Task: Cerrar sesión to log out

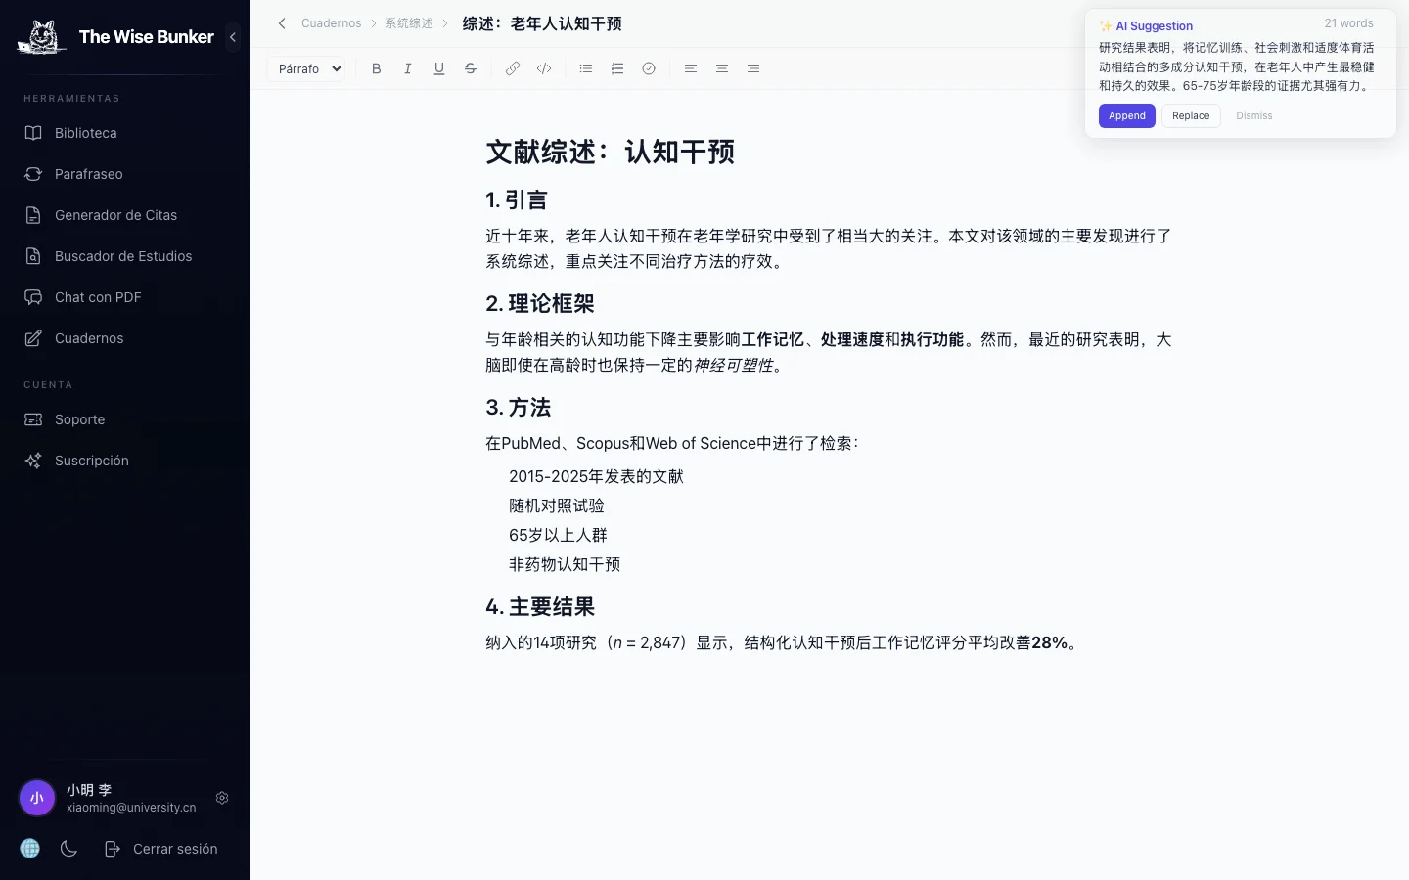Action: pos(175,849)
